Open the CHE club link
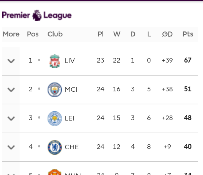203x175 pixels. [72, 147]
